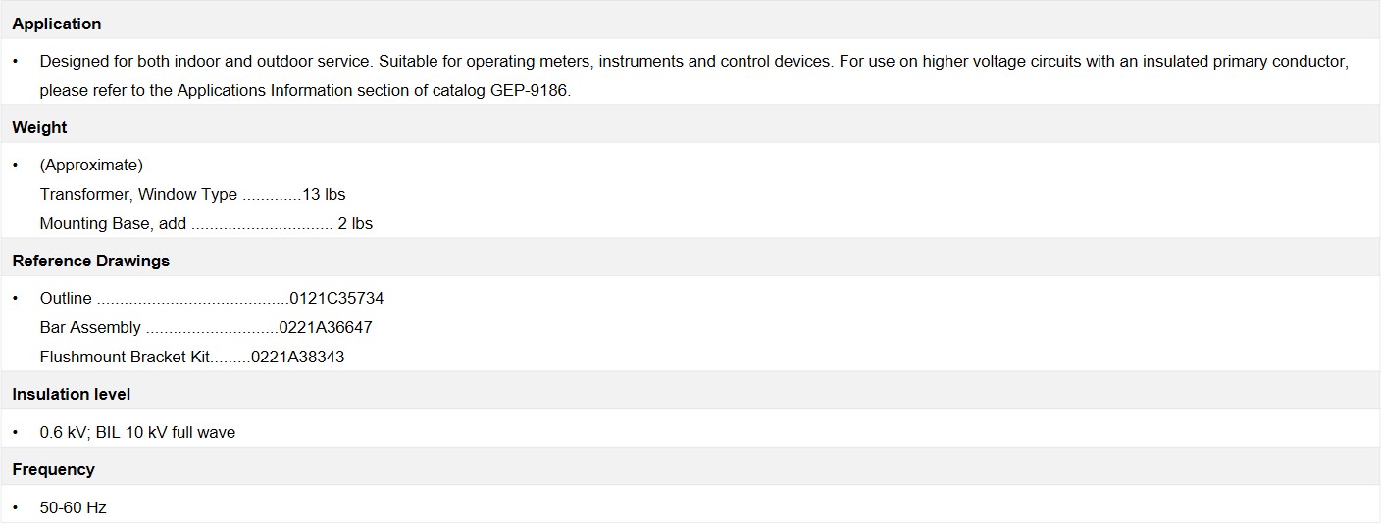Click the 50-60 Hz frequency text
This screenshot has width=1381, height=527.
(74, 507)
